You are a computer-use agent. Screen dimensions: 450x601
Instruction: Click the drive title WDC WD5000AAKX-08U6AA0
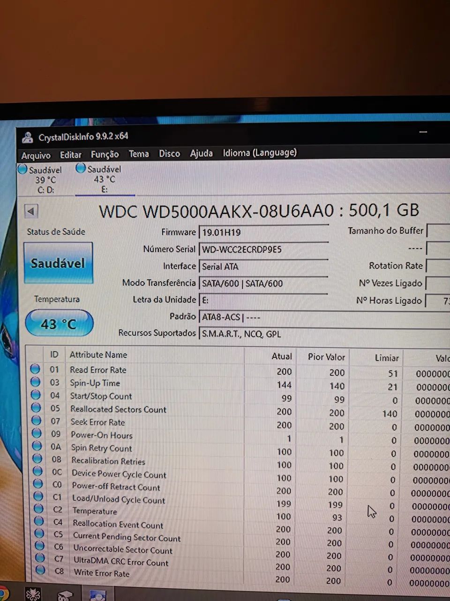click(216, 211)
